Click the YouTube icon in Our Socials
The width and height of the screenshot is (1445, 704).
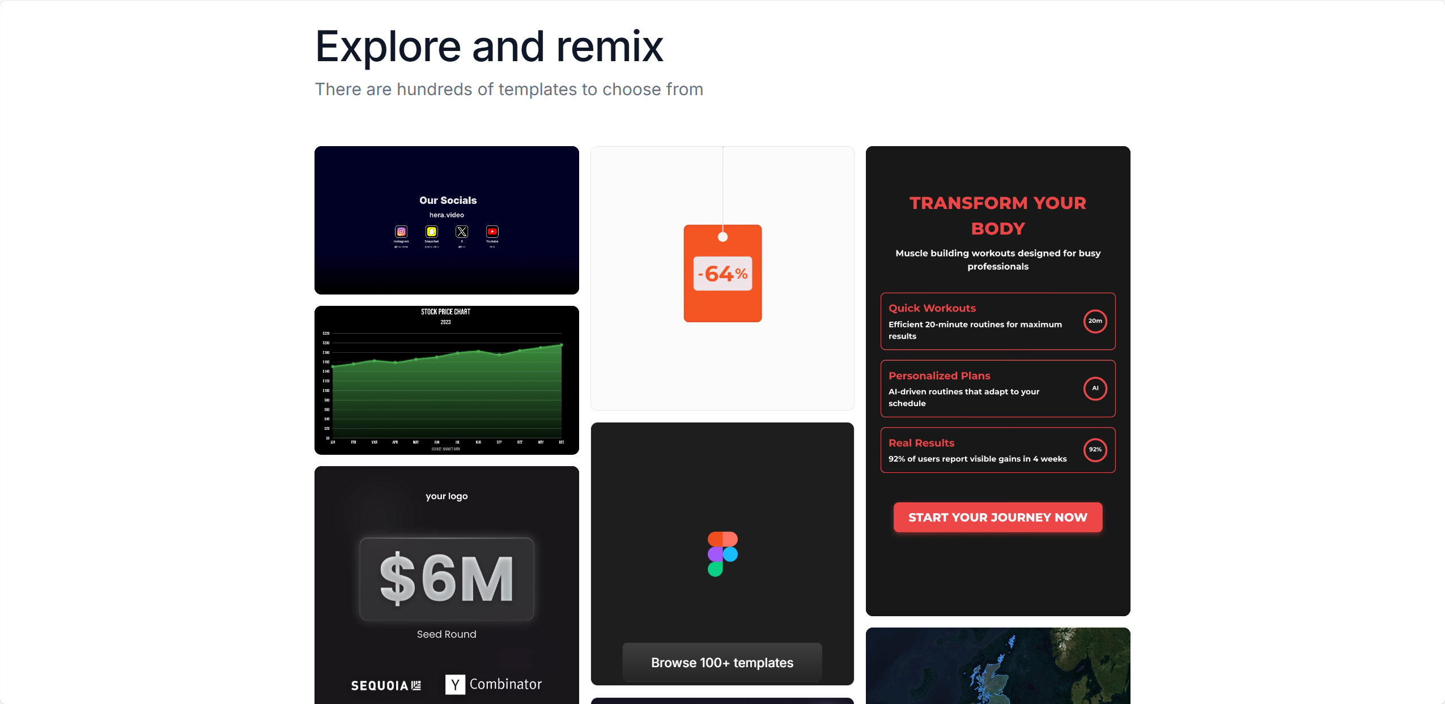[x=492, y=232]
